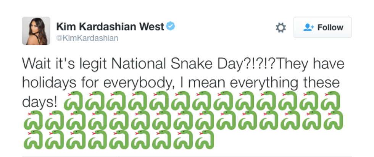Screen dimensions: 374x157
Task: Click the final snake emoji of the tweet
Action: [x=205, y=139]
